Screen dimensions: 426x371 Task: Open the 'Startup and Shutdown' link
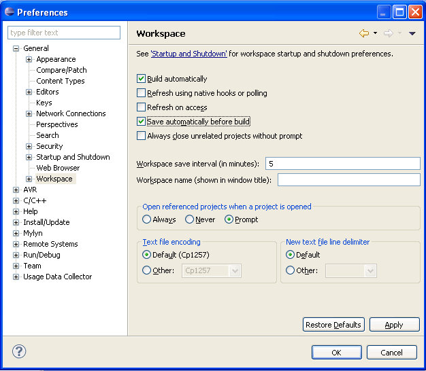(189, 54)
